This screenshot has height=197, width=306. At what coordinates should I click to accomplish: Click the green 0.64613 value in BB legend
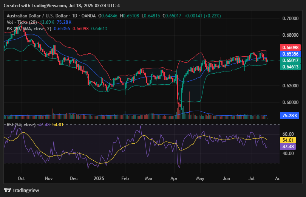point(99,29)
